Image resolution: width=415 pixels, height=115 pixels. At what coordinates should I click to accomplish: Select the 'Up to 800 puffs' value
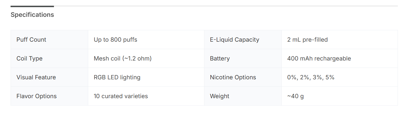pyautogui.click(x=116, y=40)
